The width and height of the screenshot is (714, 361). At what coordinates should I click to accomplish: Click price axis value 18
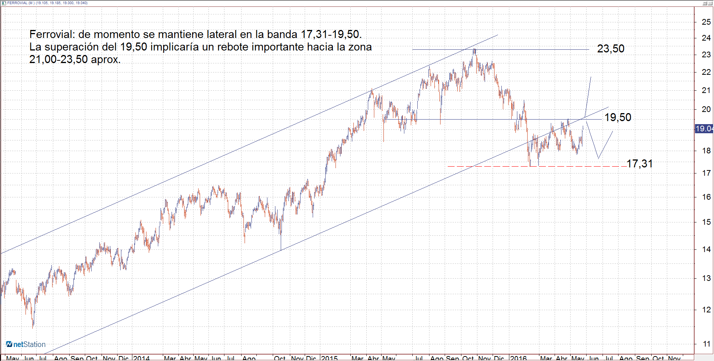[x=706, y=151]
